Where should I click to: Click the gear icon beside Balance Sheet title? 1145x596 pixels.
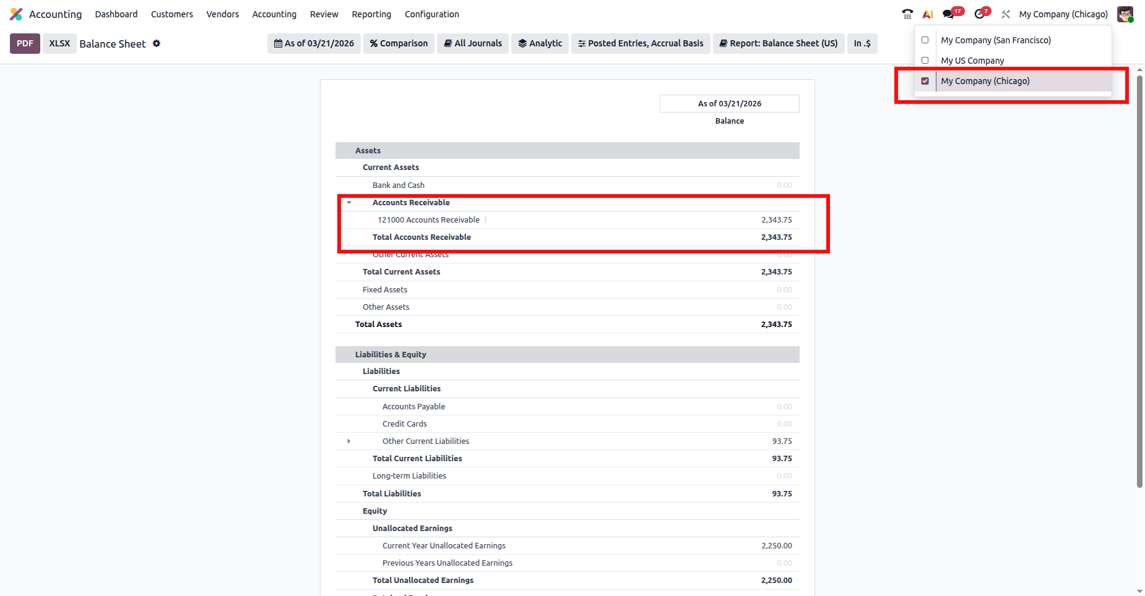[157, 43]
